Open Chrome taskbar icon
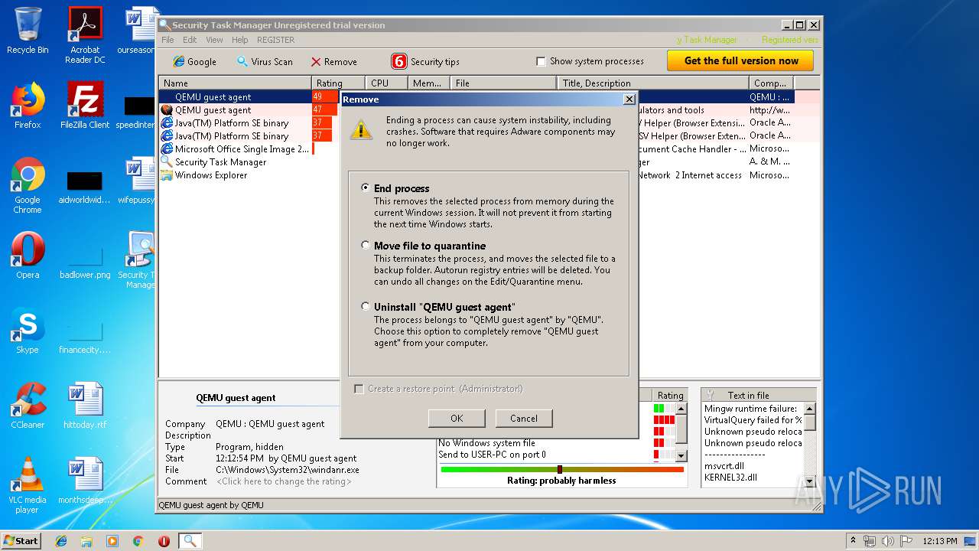This screenshot has width=979, height=551. 138,541
